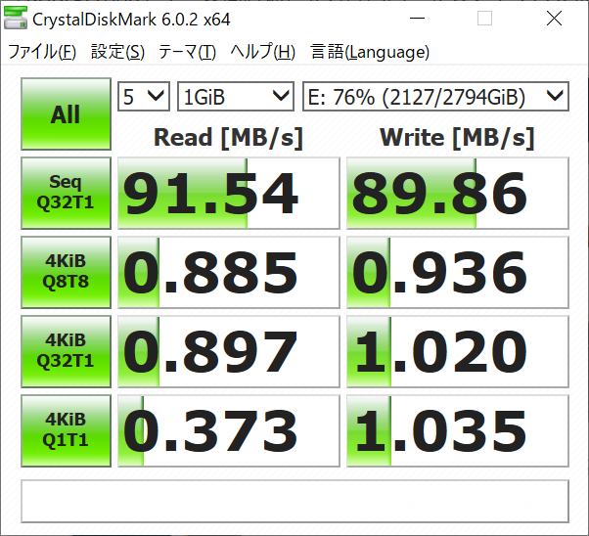Expand the test count dropdown showing 5

[x=144, y=97]
